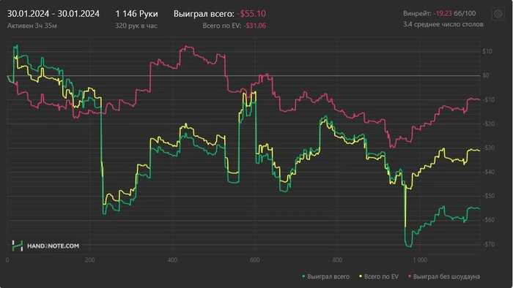Click the 3.4 среднее число столов label

443,24
